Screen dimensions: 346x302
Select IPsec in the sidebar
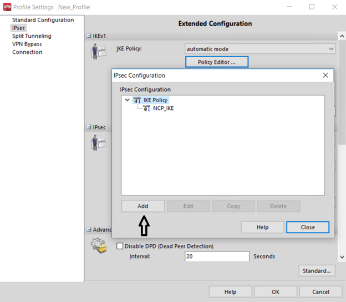point(18,28)
